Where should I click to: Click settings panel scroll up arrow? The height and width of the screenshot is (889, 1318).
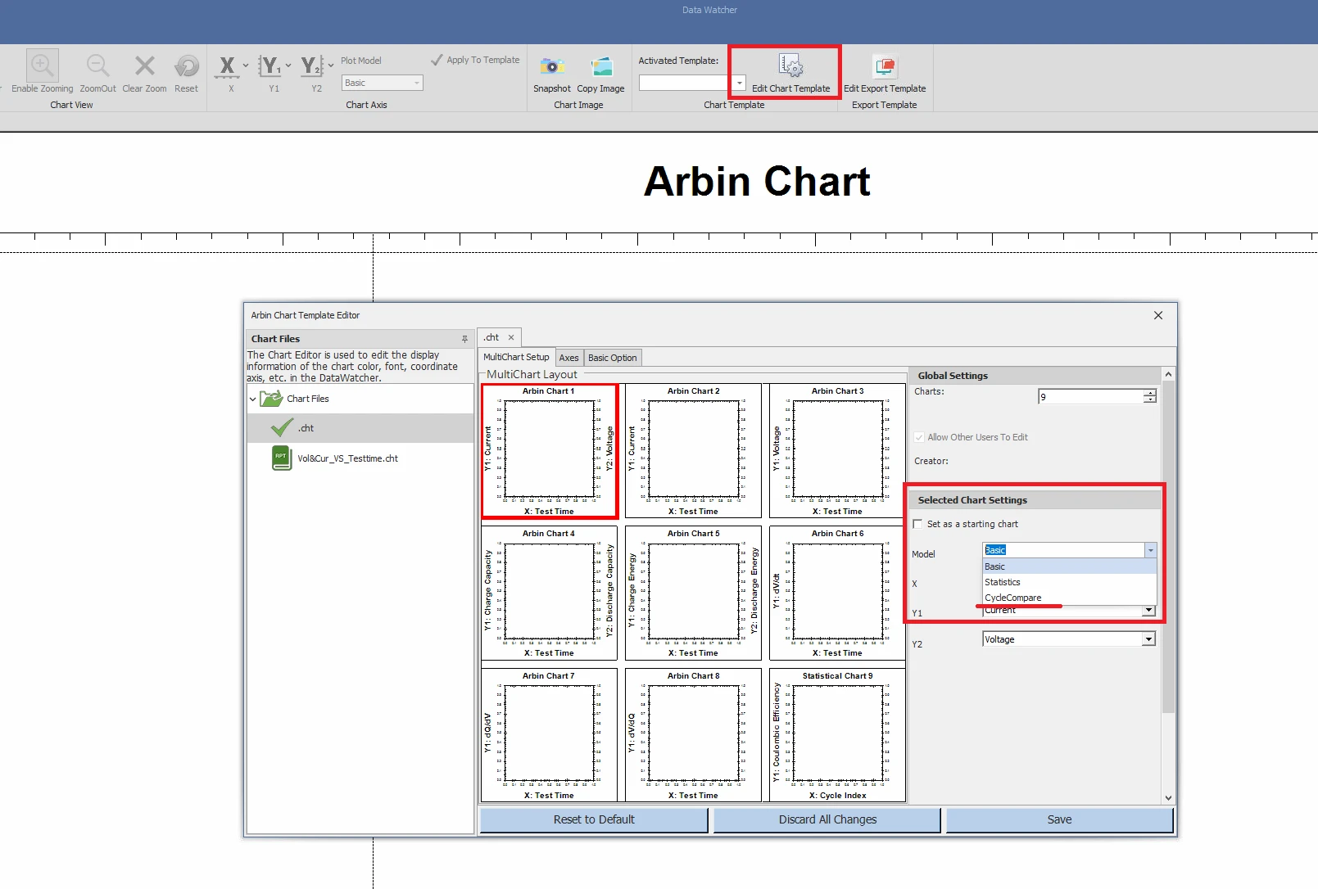click(1168, 374)
